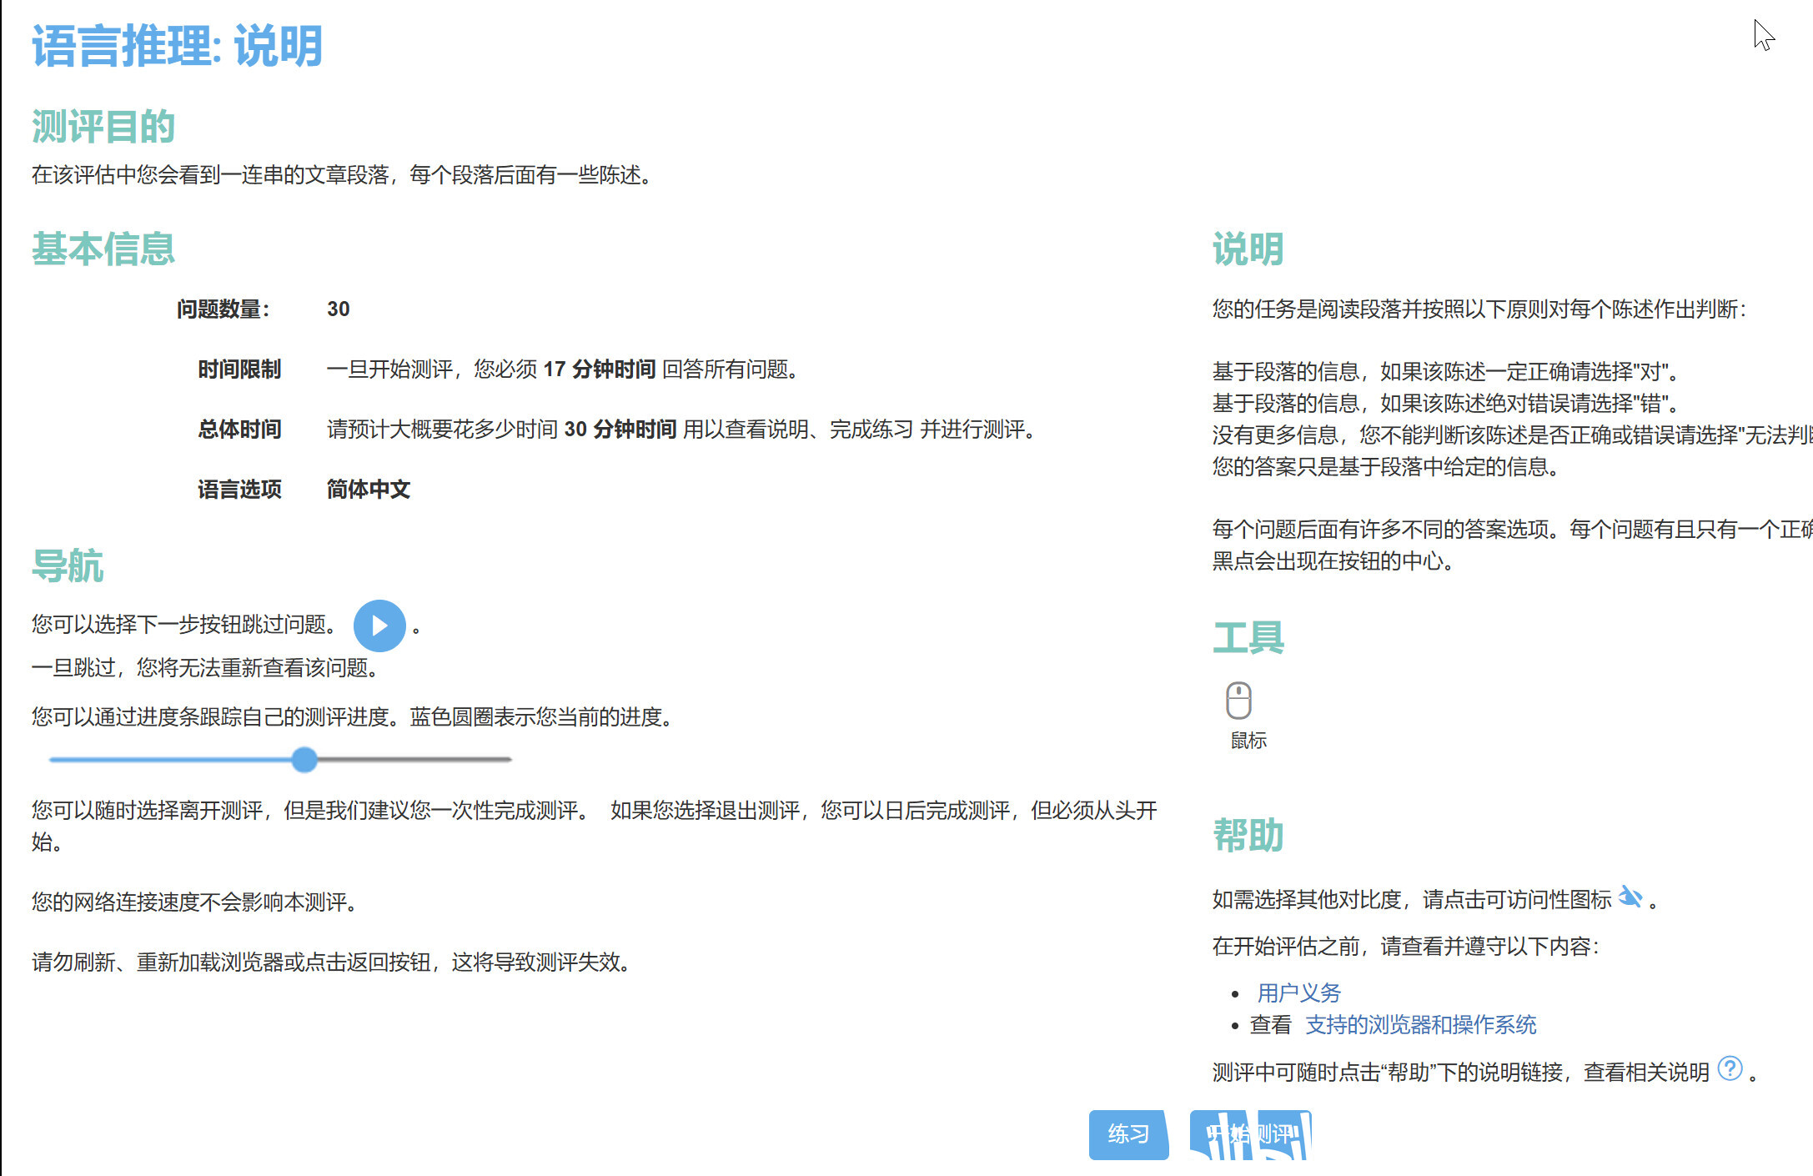Open the 支持的浏览器和操作系统 link
The height and width of the screenshot is (1176, 1813).
click(x=1420, y=1024)
